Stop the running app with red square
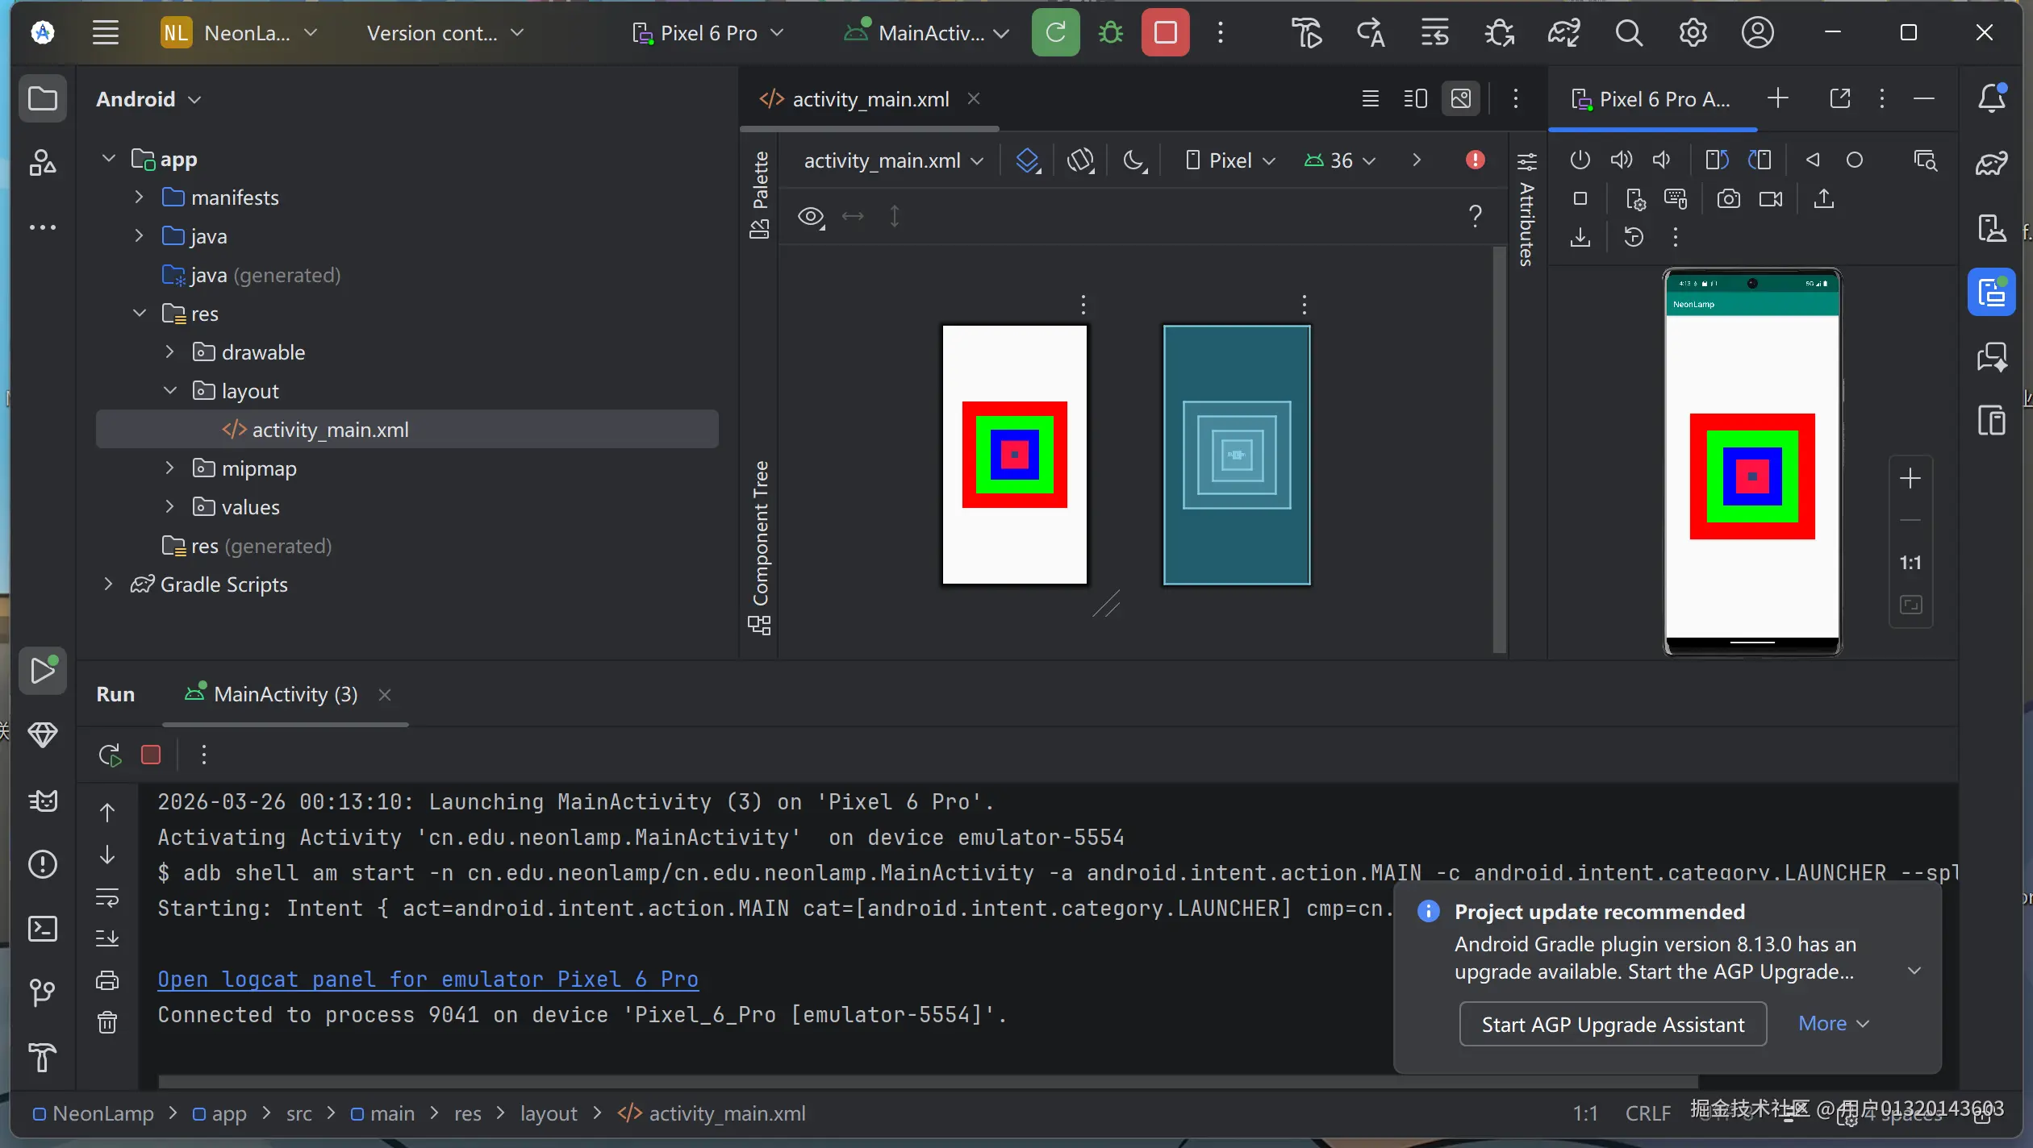 click(1165, 33)
